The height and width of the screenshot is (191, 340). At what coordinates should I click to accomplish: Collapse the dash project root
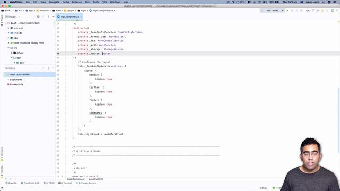6,23
